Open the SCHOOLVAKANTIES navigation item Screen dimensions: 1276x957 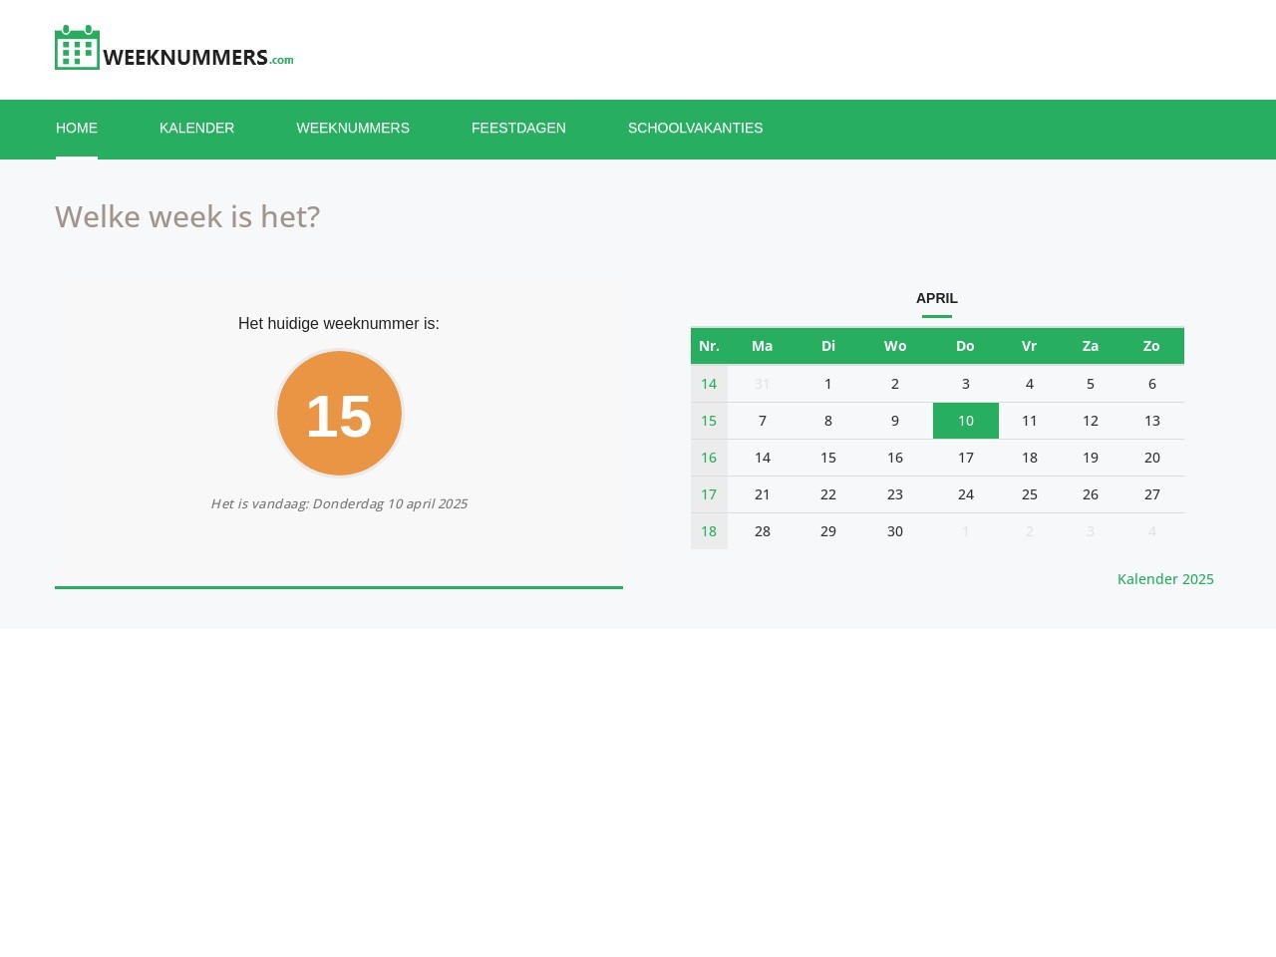(695, 128)
